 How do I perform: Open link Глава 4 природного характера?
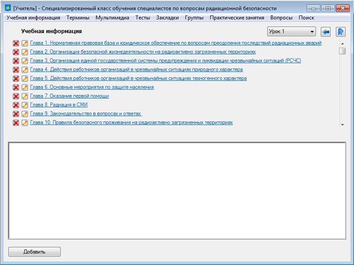coord(136,69)
